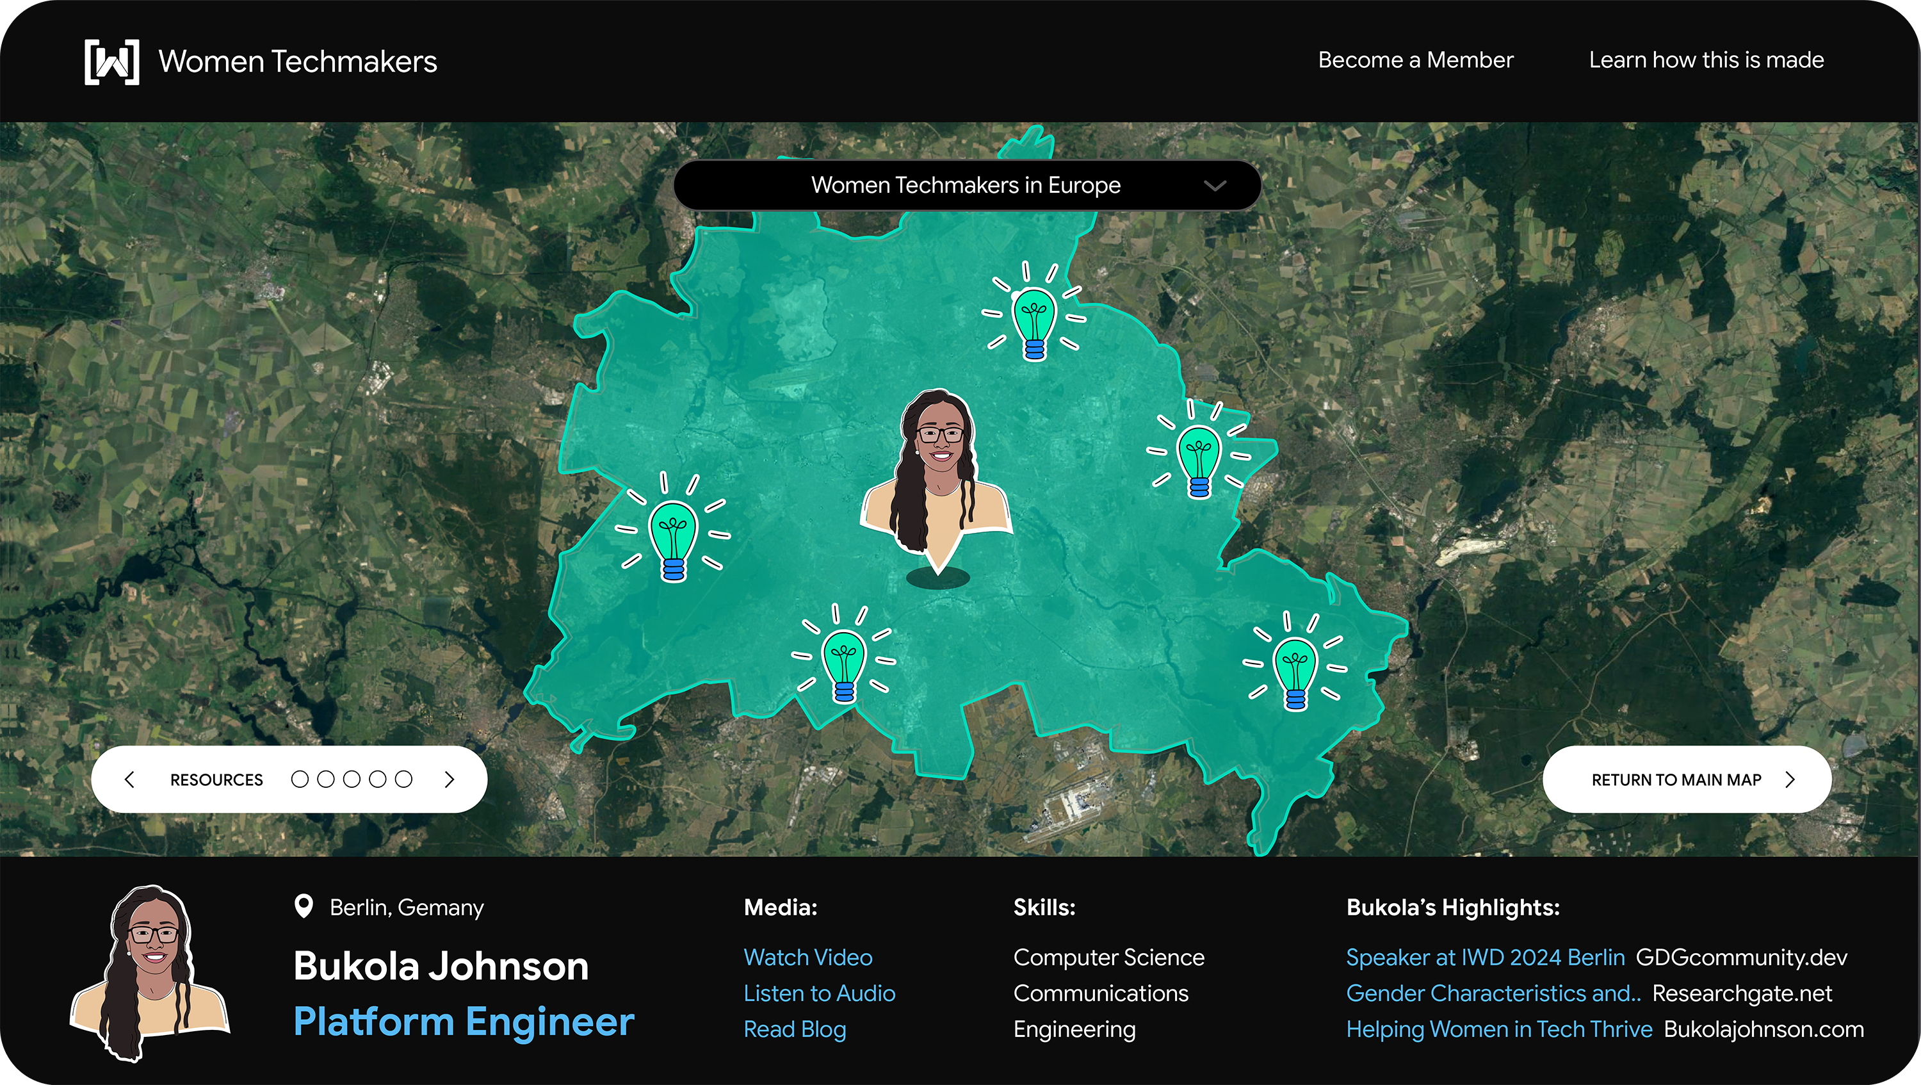The width and height of the screenshot is (1921, 1085).
Task: Open Learn how this is made
Action: click(x=1706, y=60)
